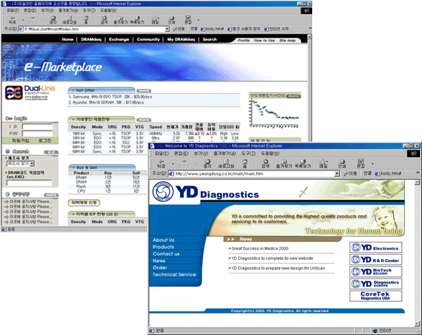This screenshot has height=335, width=422.
Task: Open the Products link on YD Diagnostics
Action: 164,247
